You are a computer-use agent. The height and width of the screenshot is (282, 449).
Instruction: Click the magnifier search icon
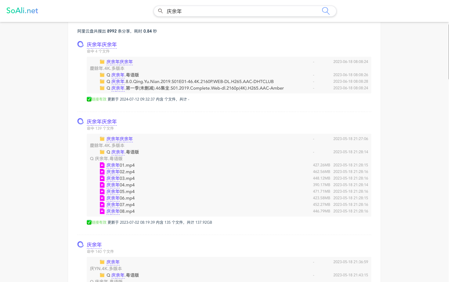pos(326,11)
